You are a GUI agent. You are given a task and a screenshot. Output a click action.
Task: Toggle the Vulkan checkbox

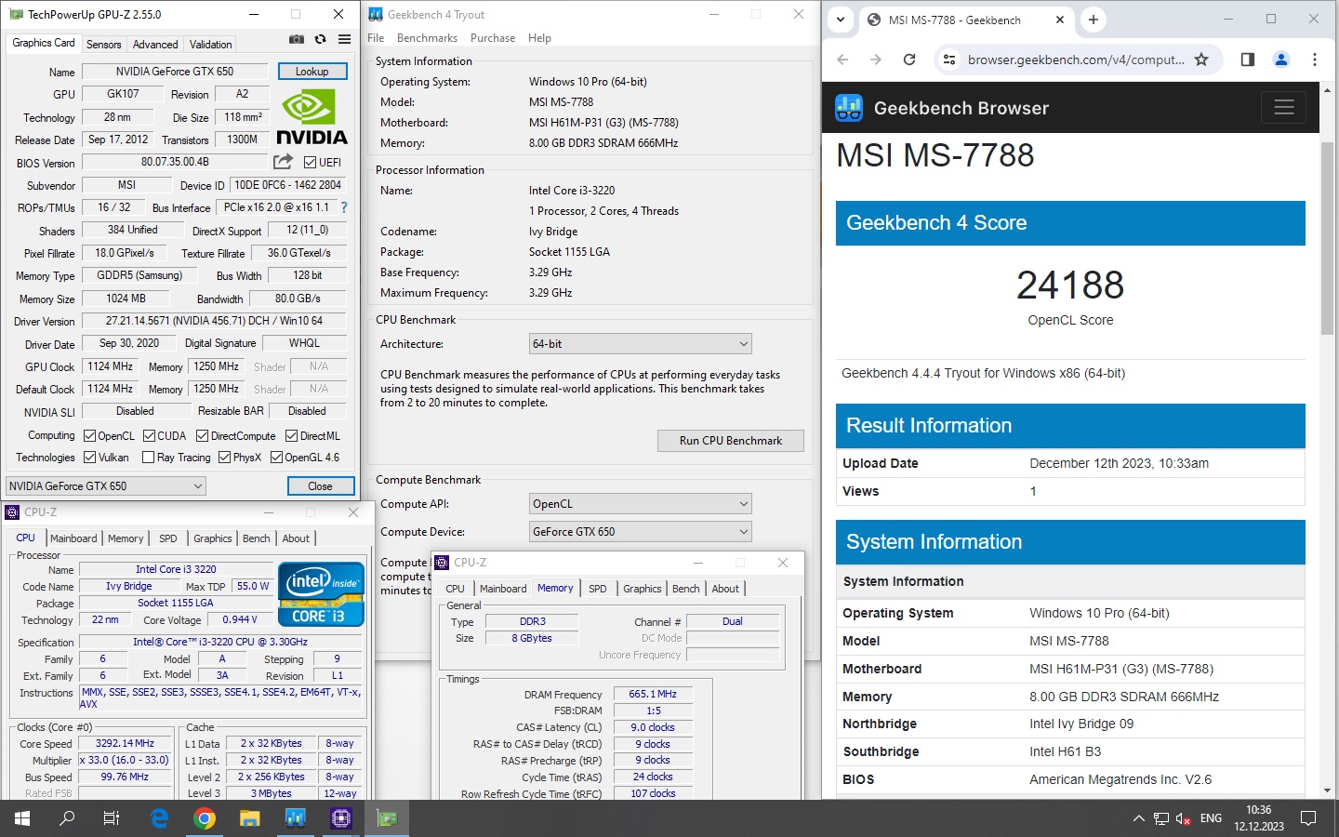click(90, 457)
